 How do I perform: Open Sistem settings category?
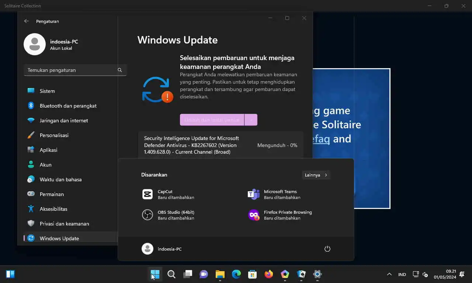(x=70, y=91)
